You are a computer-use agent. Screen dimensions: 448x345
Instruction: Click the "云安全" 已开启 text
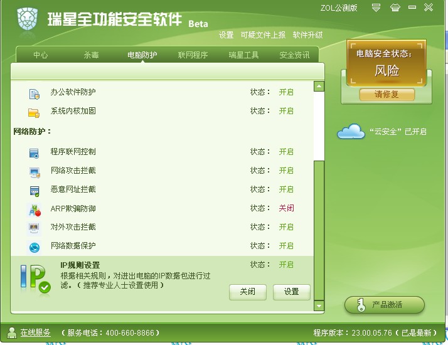click(398, 132)
